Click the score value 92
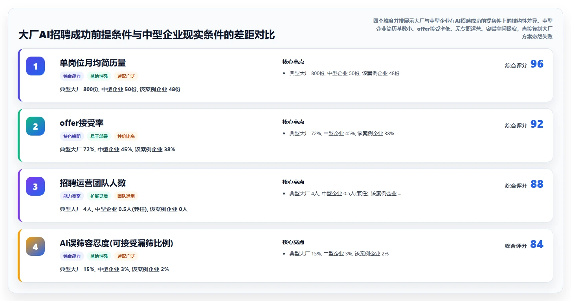 (537, 124)
